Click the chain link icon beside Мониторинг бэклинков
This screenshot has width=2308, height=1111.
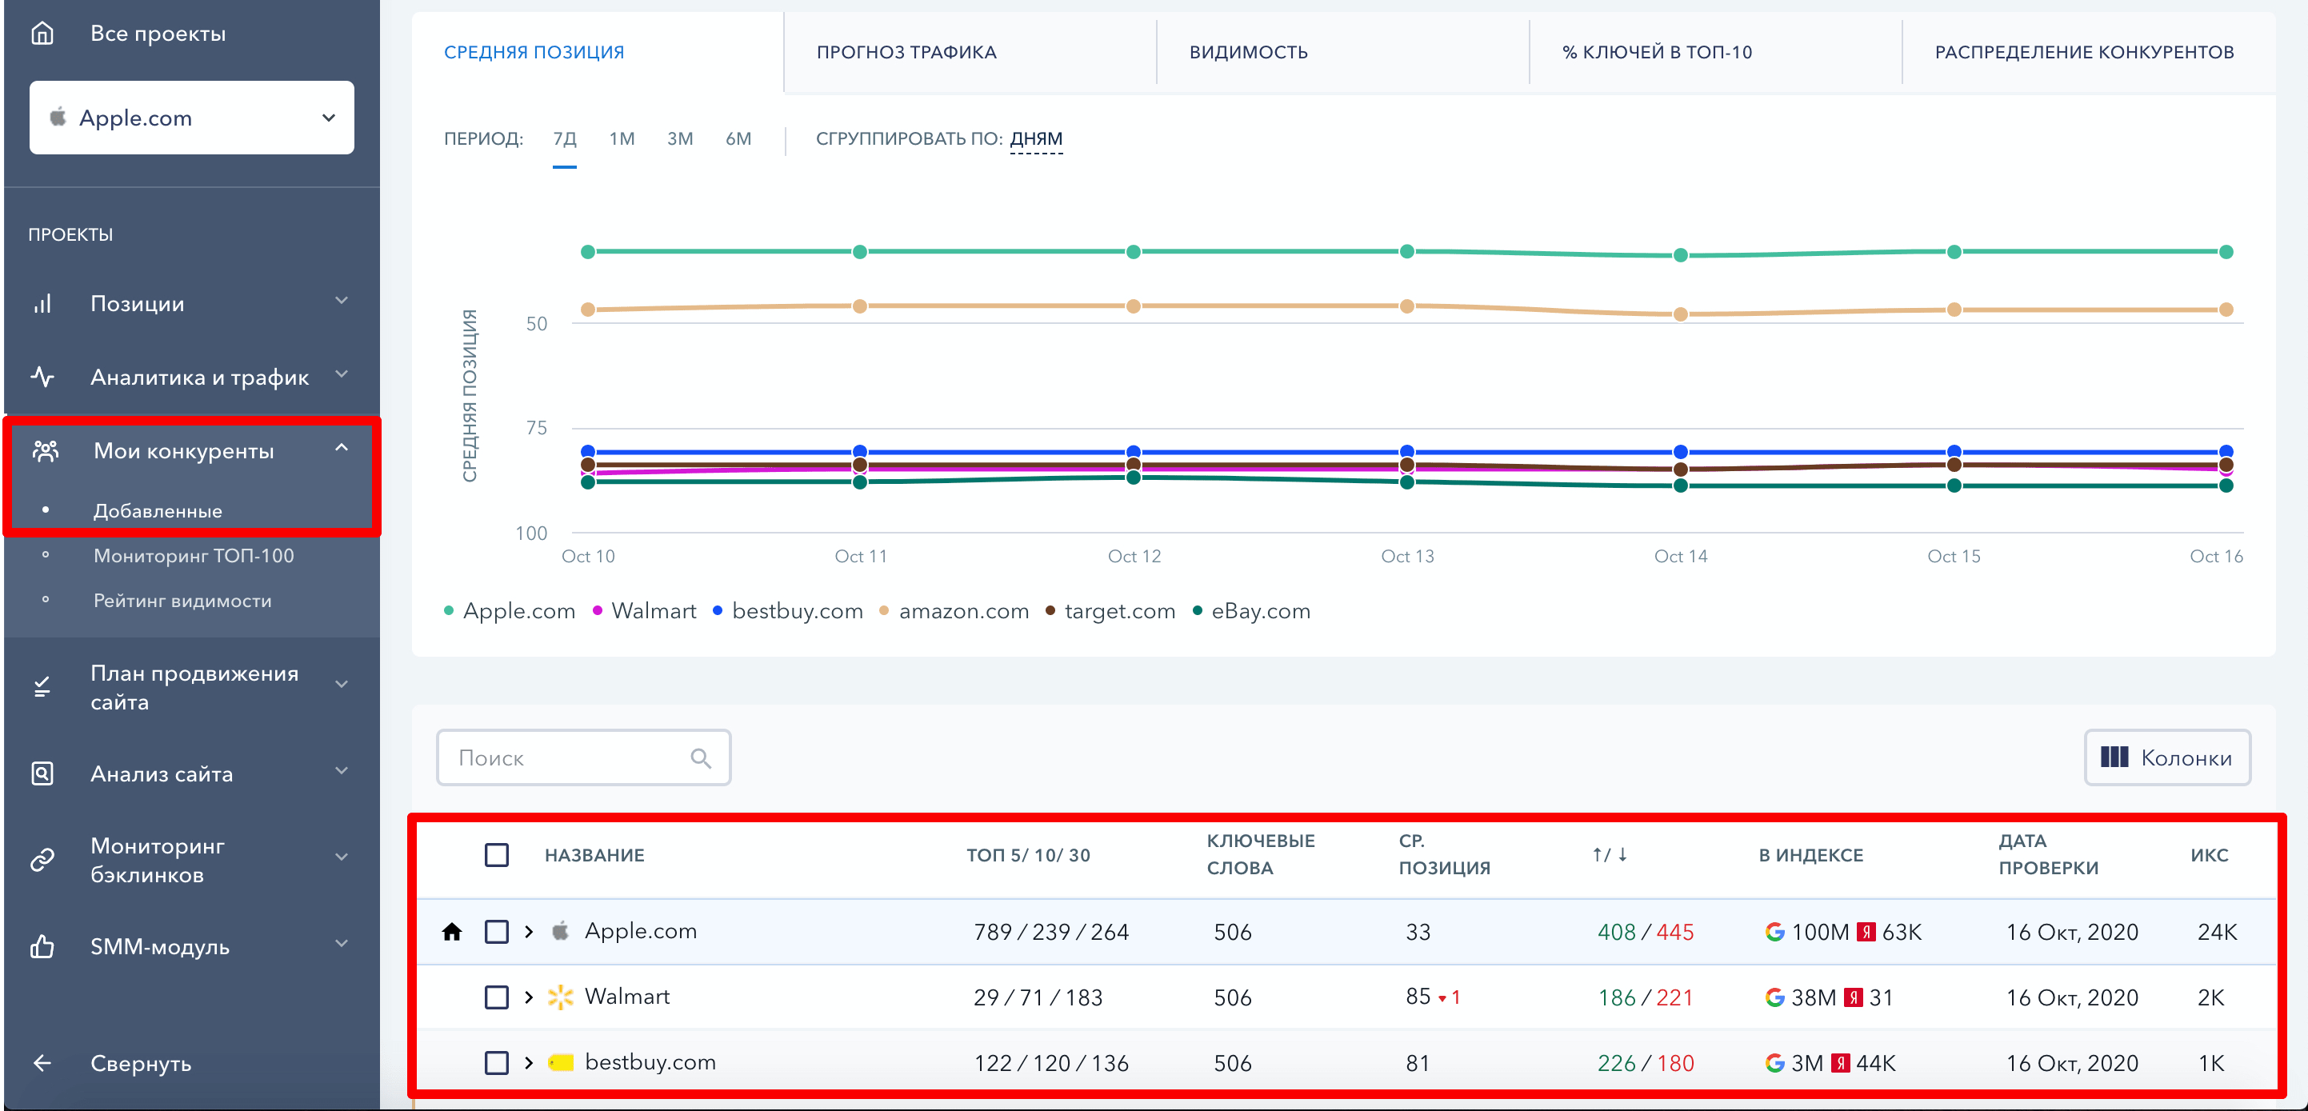click(42, 860)
